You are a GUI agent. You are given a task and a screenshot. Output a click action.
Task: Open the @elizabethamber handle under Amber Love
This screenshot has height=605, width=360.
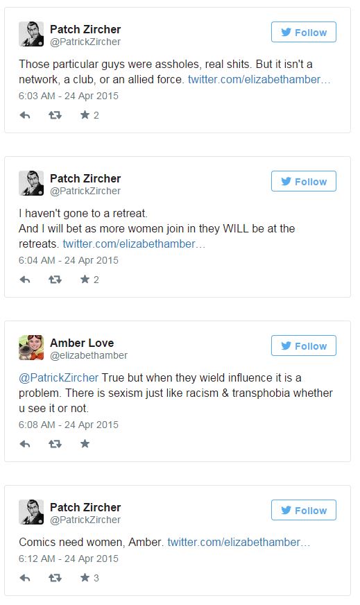tap(89, 355)
